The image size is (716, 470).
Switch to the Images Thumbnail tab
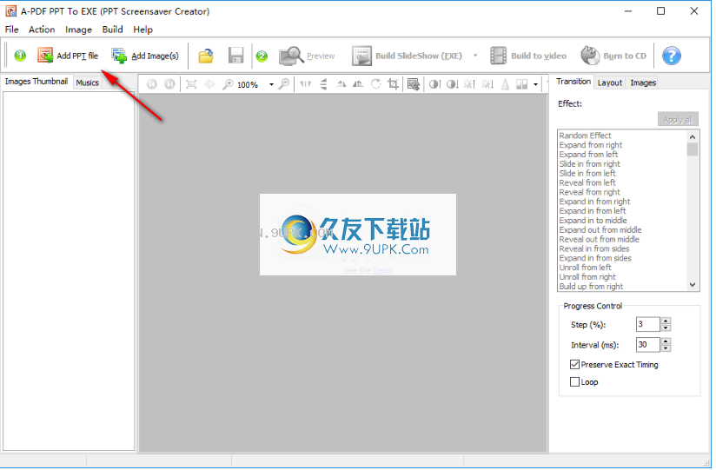point(36,82)
